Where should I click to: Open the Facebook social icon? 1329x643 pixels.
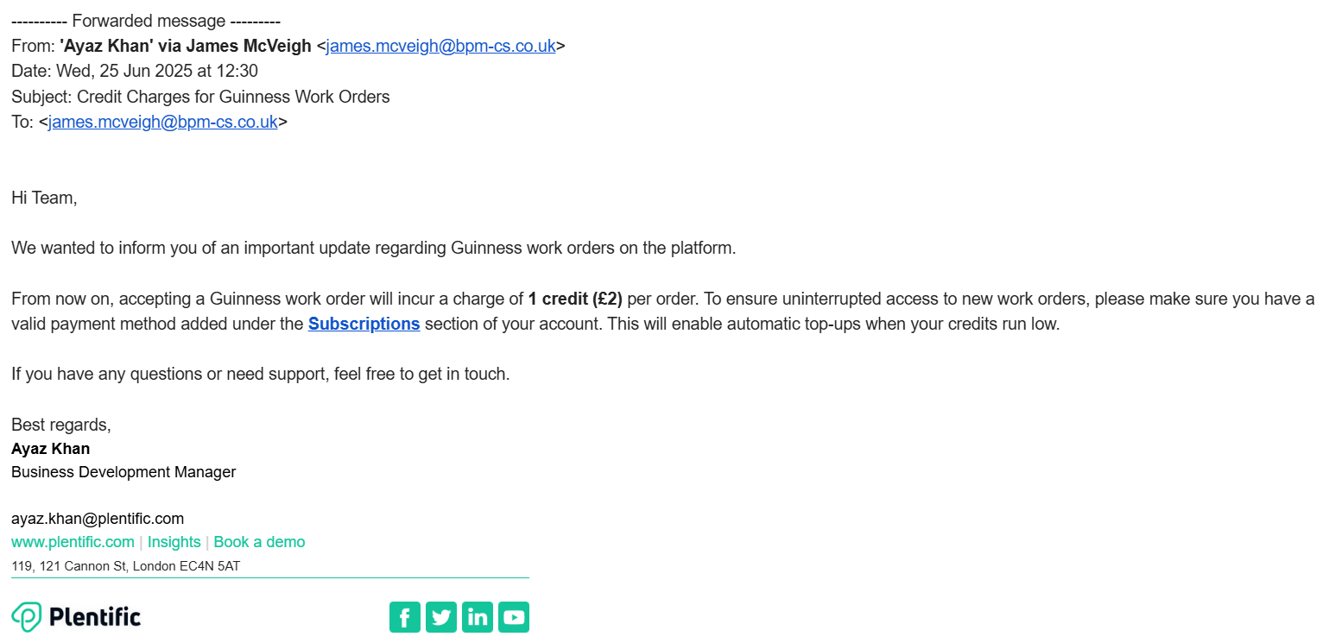click(405, 617)
